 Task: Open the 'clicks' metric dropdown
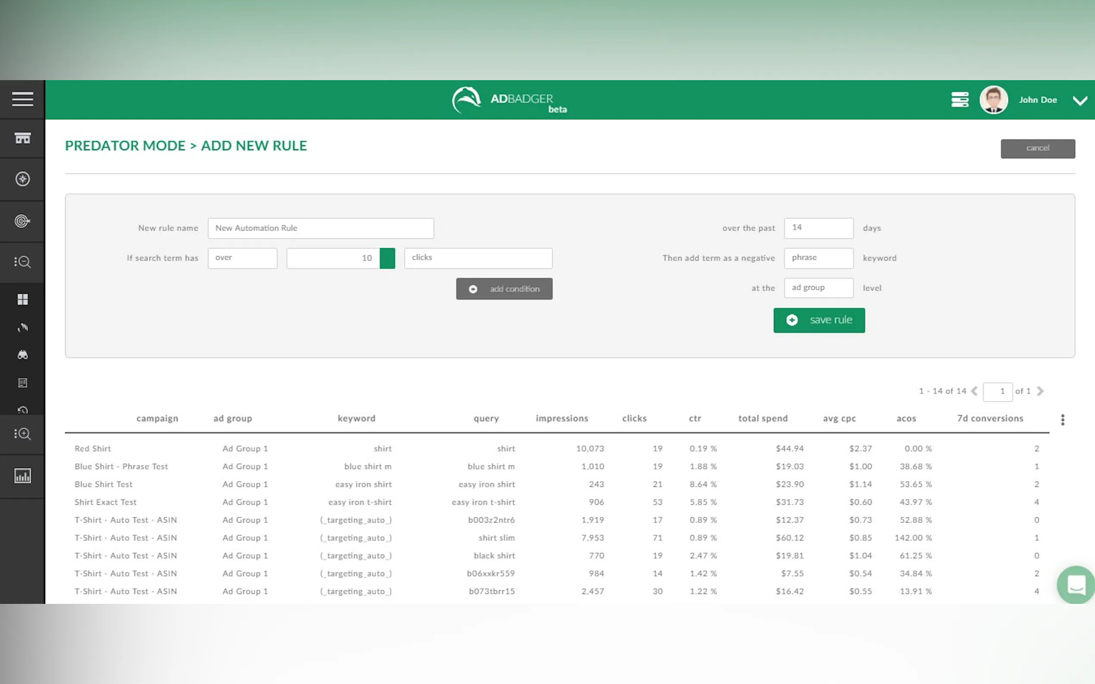tap(478, 258)
